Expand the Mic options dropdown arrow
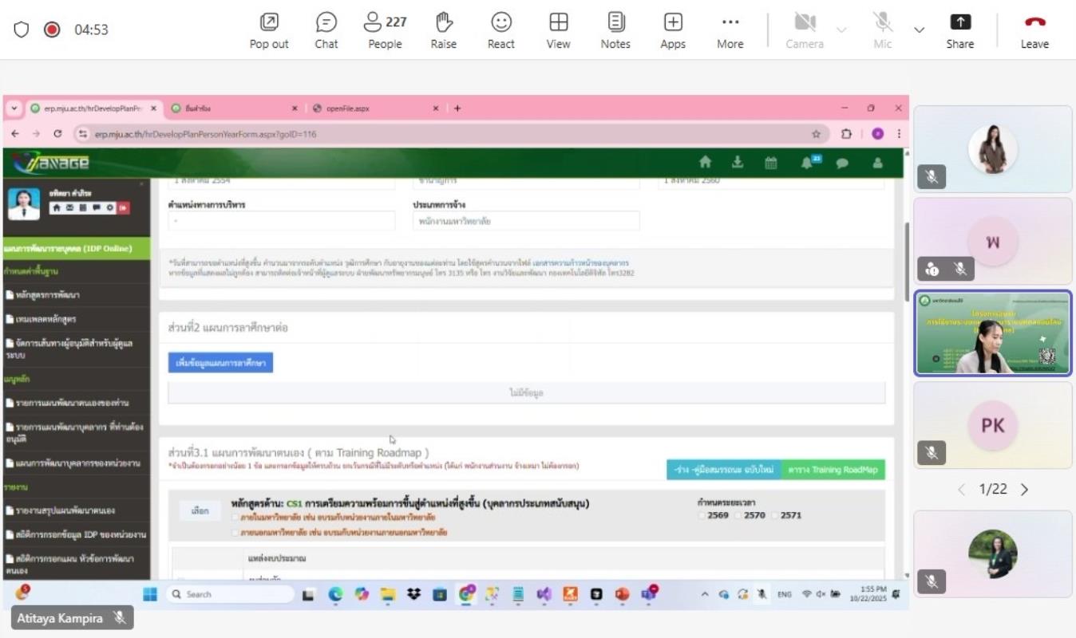 tap(919, 30)
